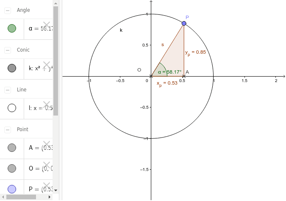Select the A = (0.53 definition
The image size is (286, 201).
tap(41, 148)
